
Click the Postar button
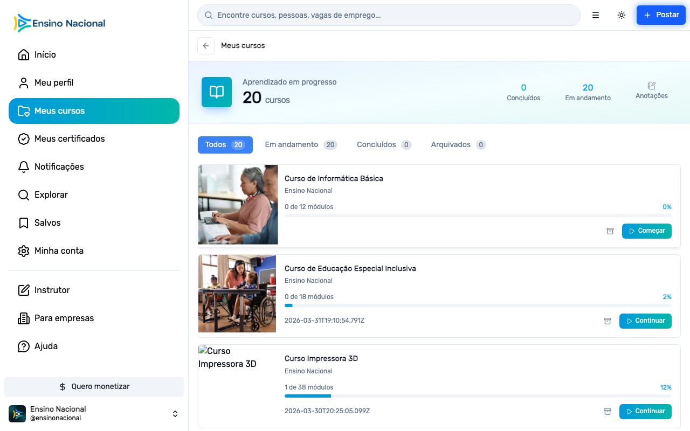click(x=661, y=15)
